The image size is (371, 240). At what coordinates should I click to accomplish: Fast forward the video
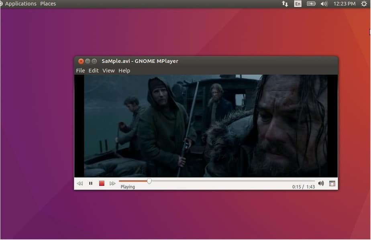112,183
